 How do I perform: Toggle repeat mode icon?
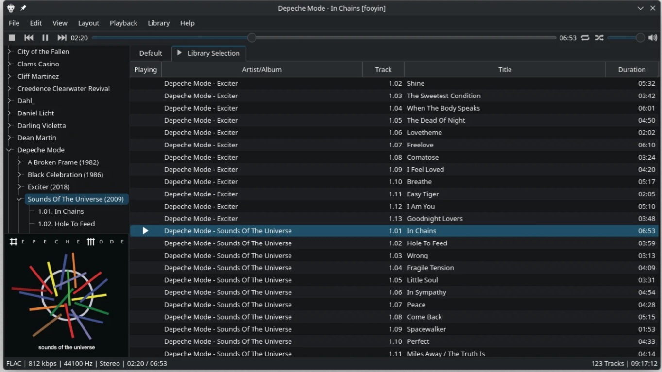click(x=585, y=38)
